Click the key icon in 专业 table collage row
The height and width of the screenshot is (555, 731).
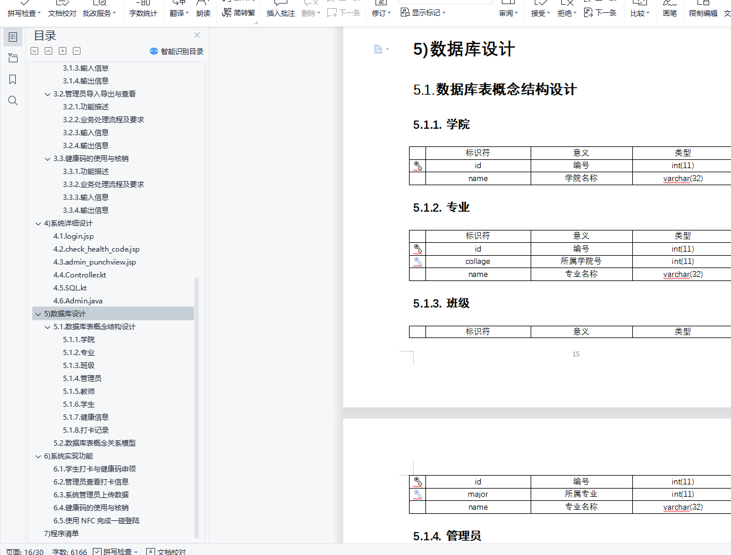(x=418, y=262)
